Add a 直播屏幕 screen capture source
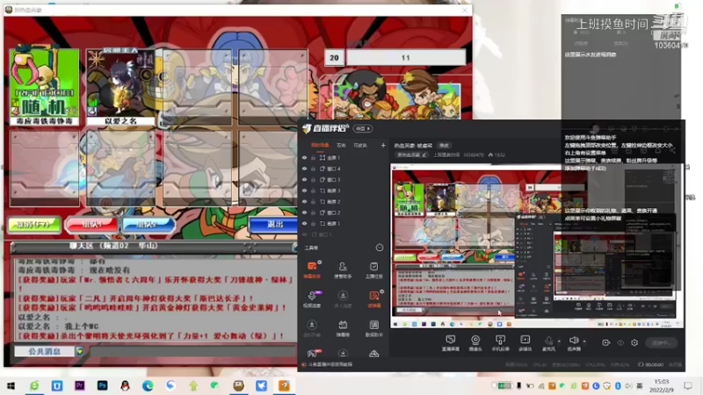Viewport: 703px width, 395px height. [451, 342]
